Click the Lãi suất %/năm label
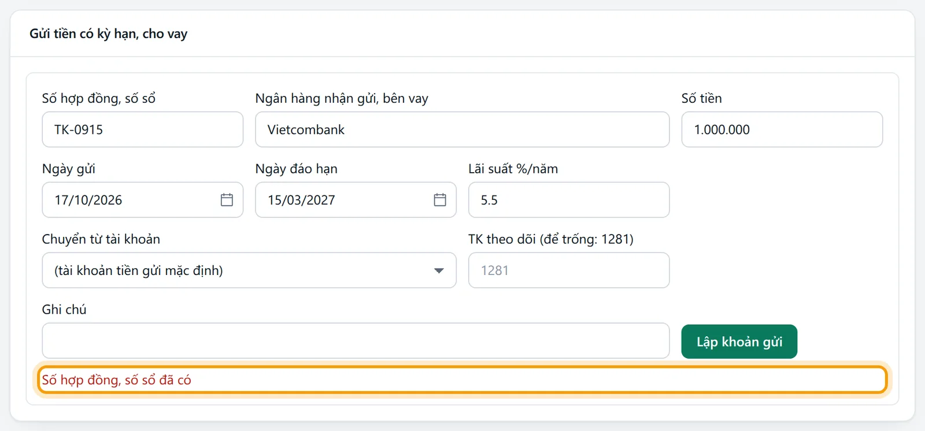 pos(513,169)
